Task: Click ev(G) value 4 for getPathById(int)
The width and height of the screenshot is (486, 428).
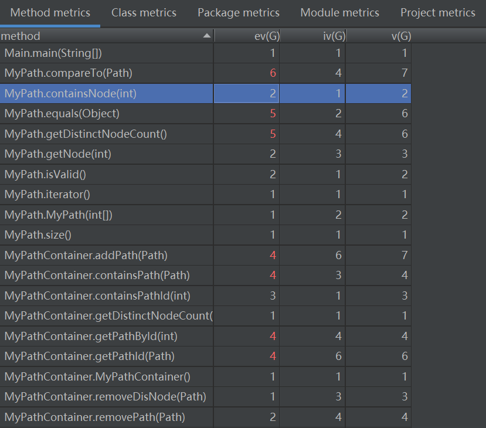Action: pos(273,336)
